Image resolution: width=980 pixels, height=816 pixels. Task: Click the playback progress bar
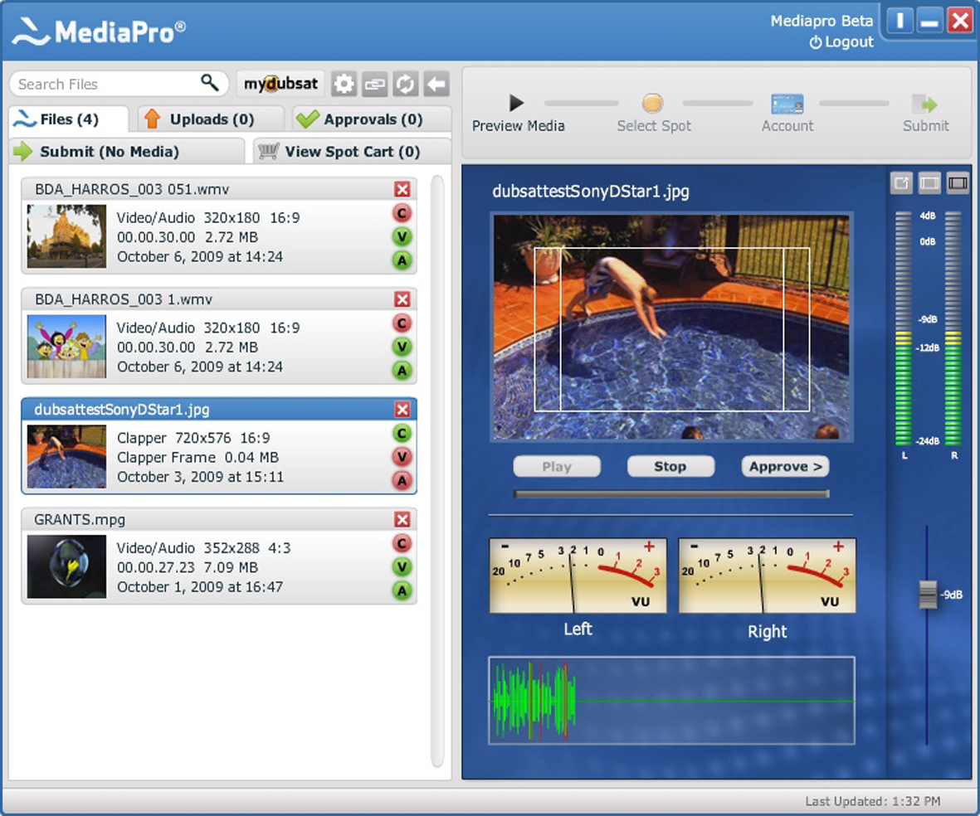pyautogui.click(x=671, y=493)
